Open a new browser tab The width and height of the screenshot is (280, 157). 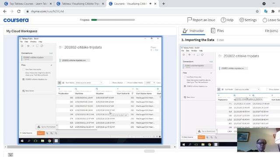tap(163, 4)
